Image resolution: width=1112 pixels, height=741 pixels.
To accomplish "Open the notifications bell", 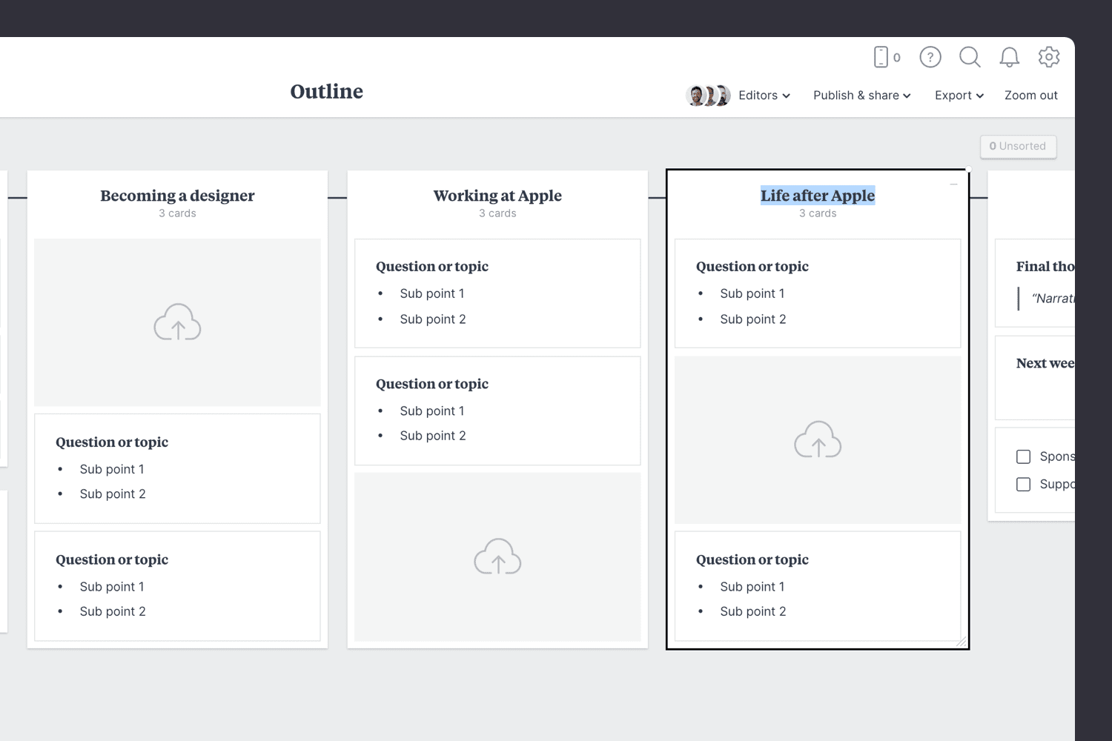I will [x=1009, y=57].
